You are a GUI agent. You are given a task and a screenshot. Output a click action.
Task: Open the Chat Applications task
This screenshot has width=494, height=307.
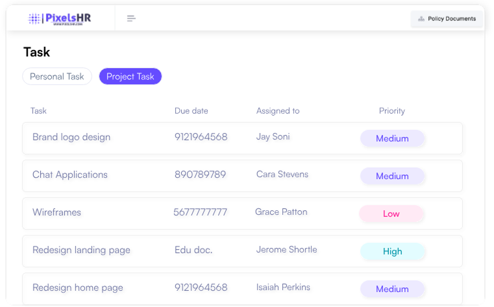[x=70, y=175]
